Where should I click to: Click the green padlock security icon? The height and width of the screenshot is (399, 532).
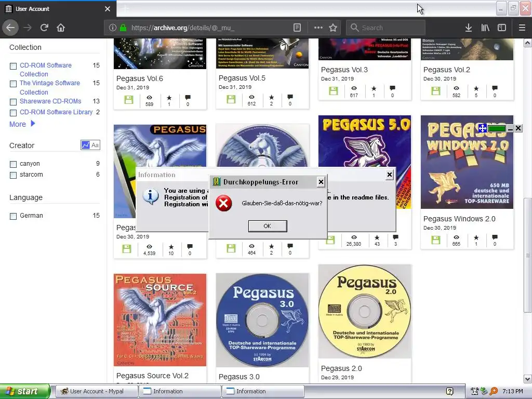pos(123,28)
